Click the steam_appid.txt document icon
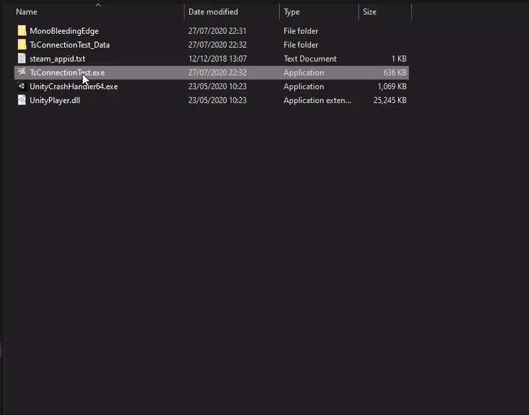This screenshot has width=529, height=415. [22, 58]
